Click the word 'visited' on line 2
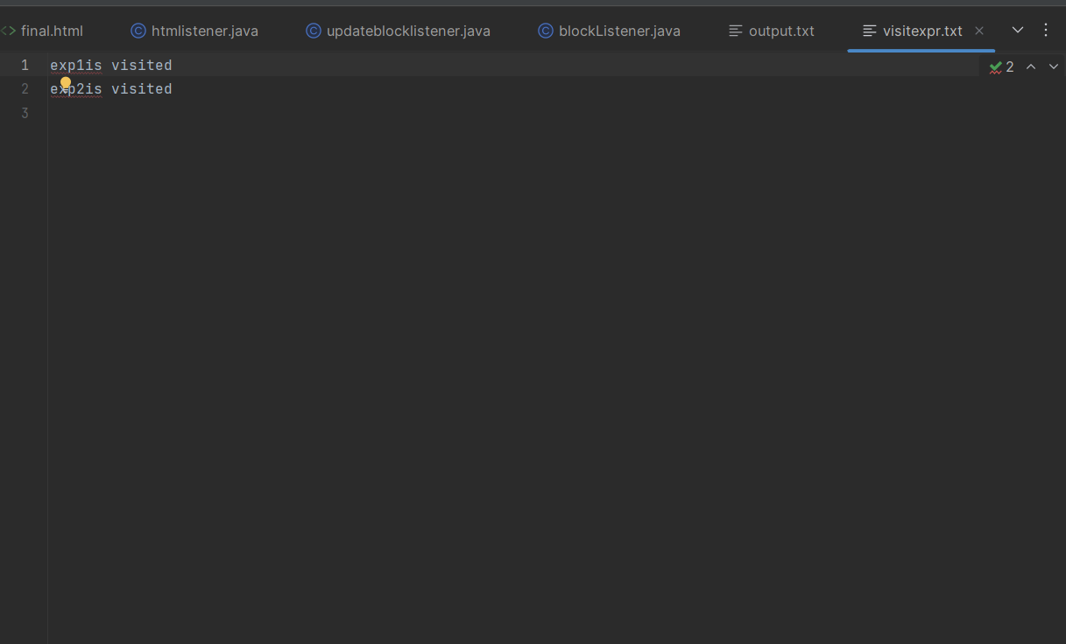The image size is (1066, 644). click(142, 88)
